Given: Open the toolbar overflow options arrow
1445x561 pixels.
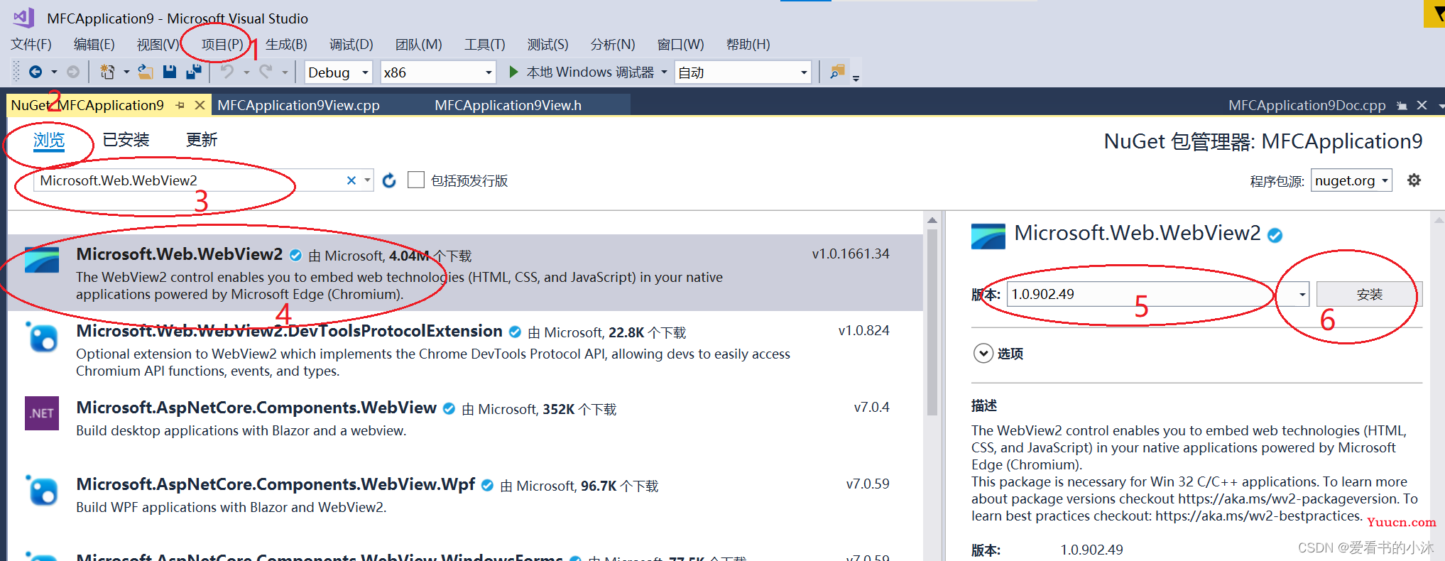Looking at the screenshot, I should click(856, 77).
